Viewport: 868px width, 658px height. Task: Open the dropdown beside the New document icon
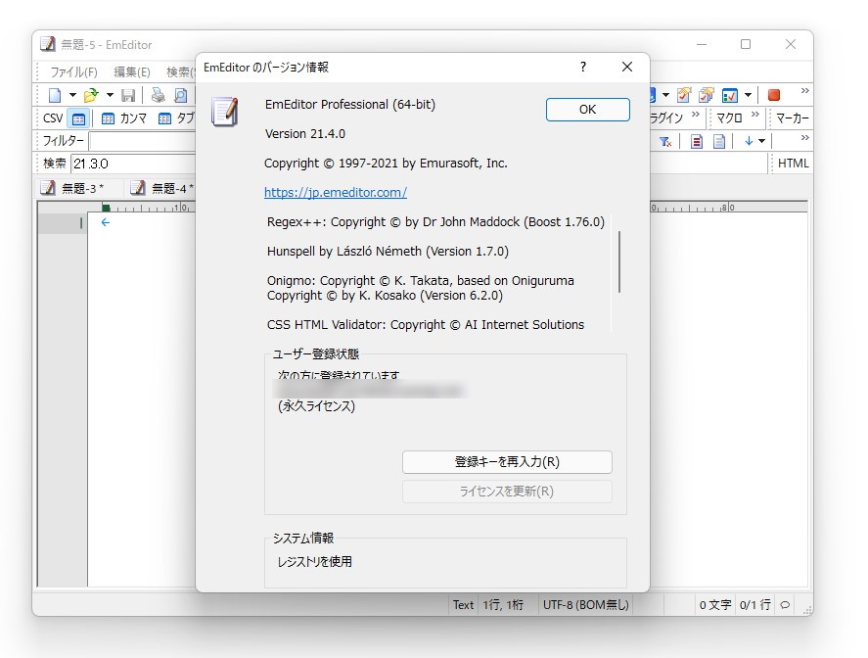tap(71, 94)
